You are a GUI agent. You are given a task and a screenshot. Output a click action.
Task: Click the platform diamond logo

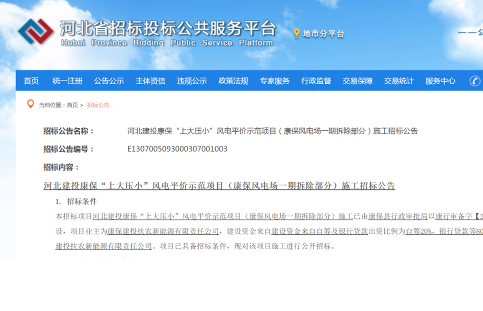pyautogui.click(x=36, y=31)
